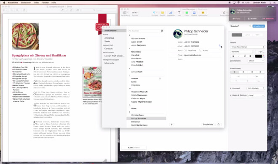Expand the Listen & Zeichen section
This screenshot has height=164, width=278.
[x=231, y=95]
